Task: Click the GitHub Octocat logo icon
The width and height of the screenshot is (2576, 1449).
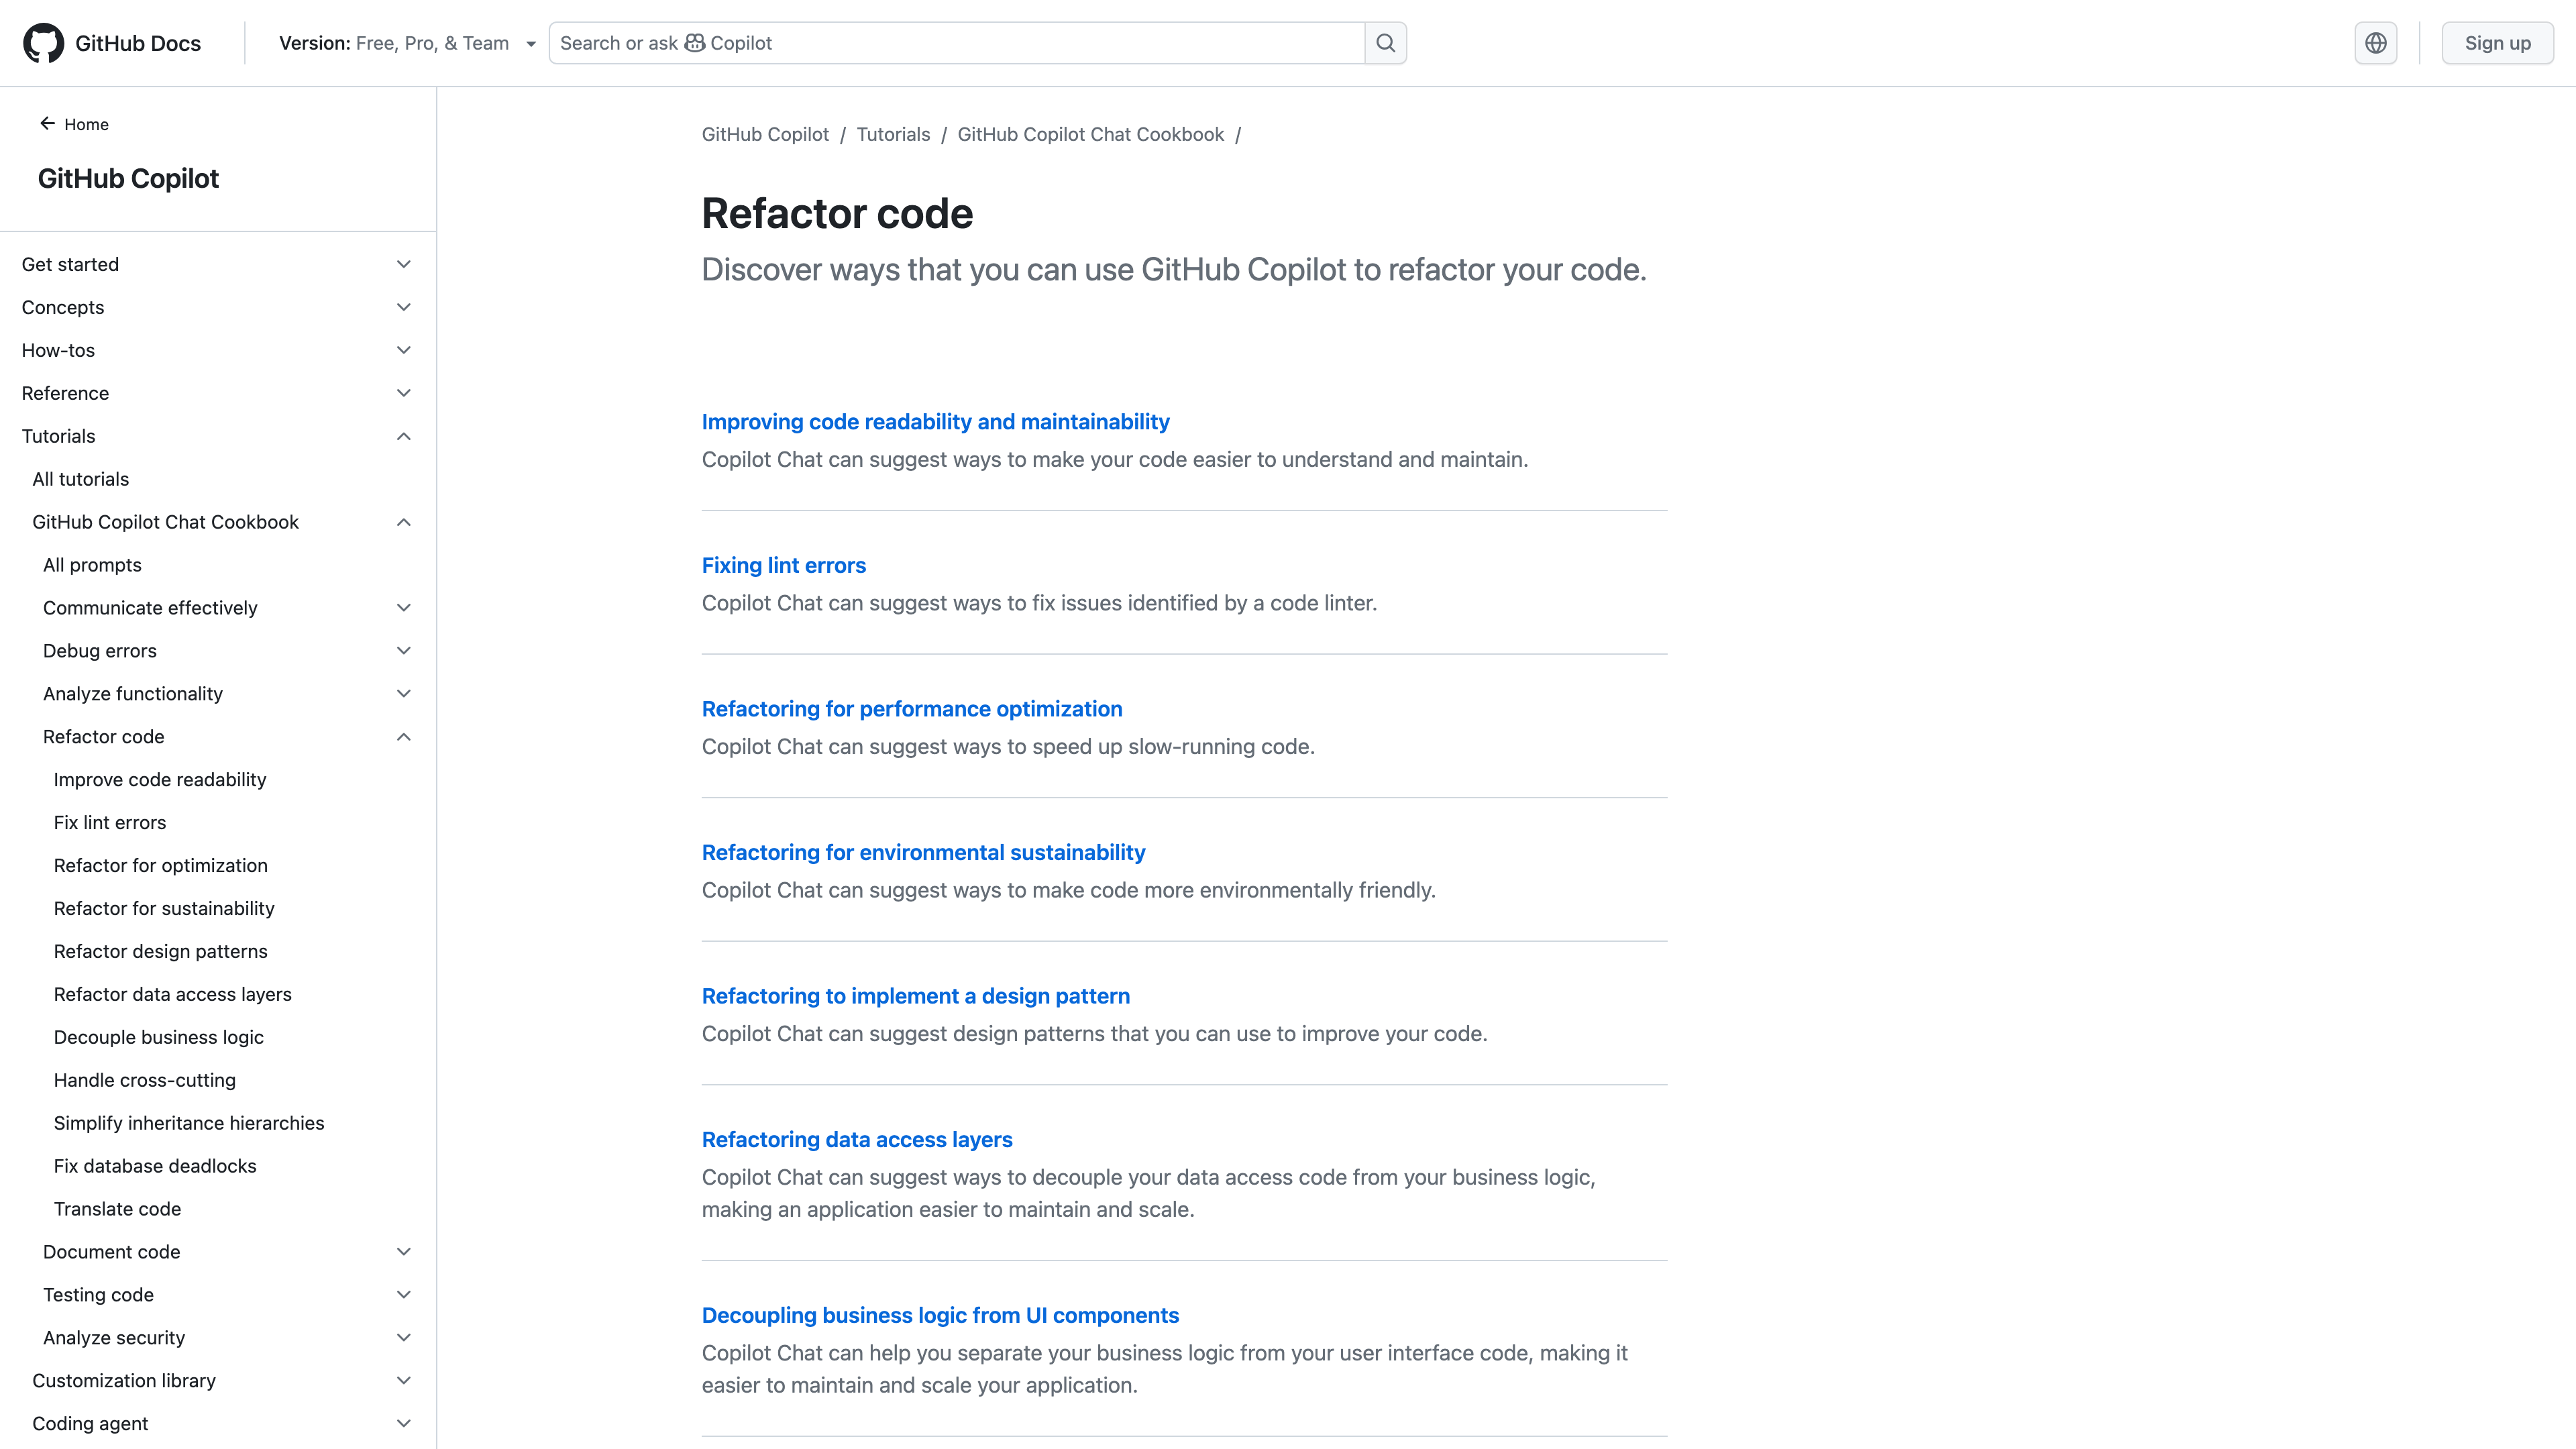Action: (43, 43)
